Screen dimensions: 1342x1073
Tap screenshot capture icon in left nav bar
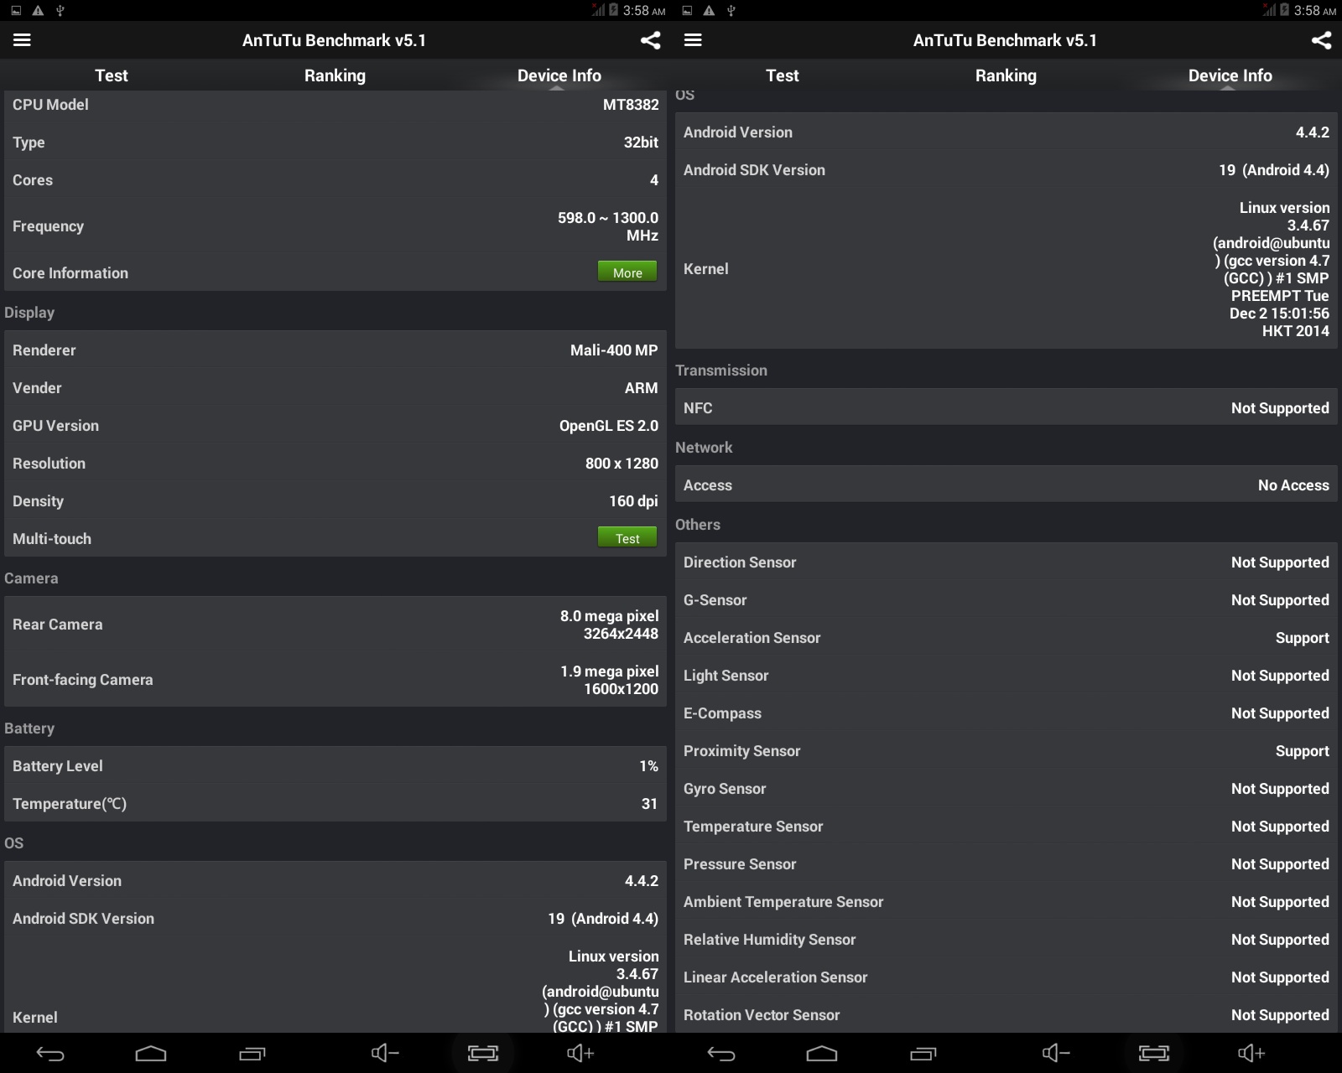tap(483, 1054)
